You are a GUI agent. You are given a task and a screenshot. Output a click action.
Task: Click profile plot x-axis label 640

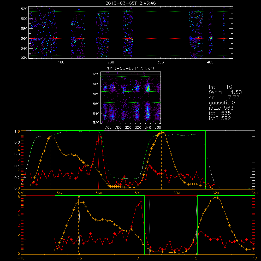(x=255, y=193)
